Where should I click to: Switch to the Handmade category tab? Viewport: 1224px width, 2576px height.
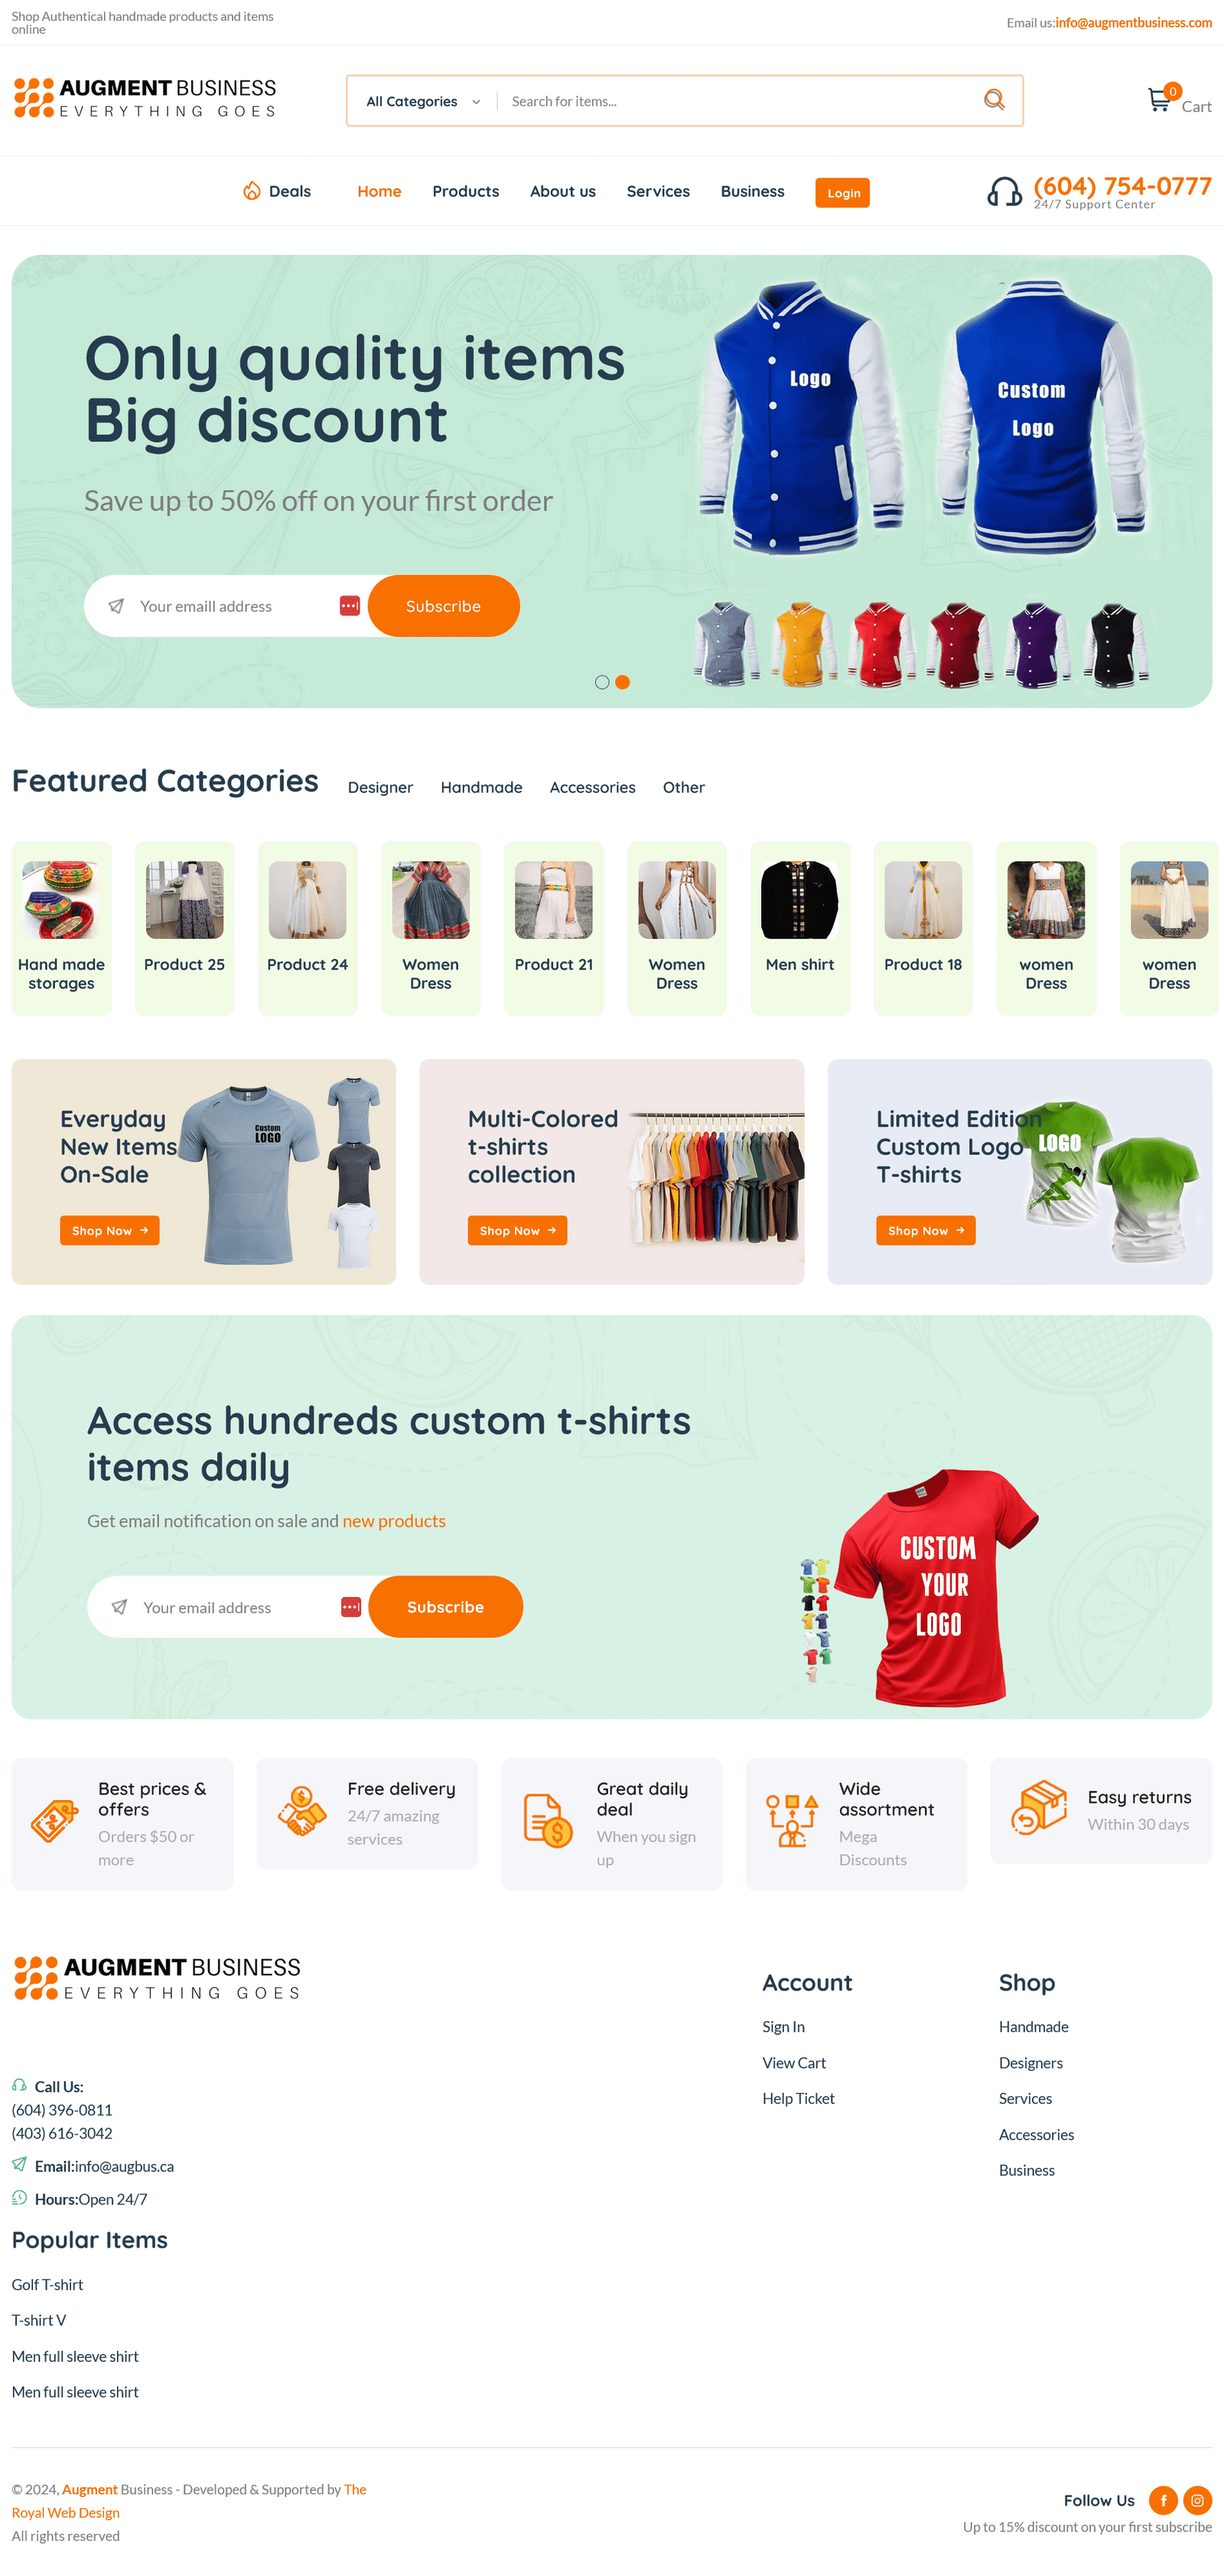[481, 787]
